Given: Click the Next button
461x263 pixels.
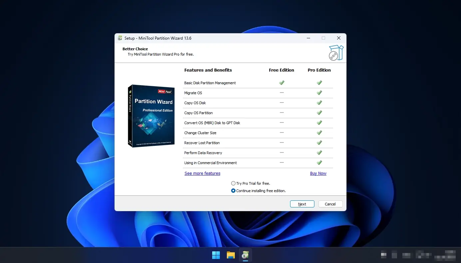Looking at the screenshot, I should (x=302, y=204).
